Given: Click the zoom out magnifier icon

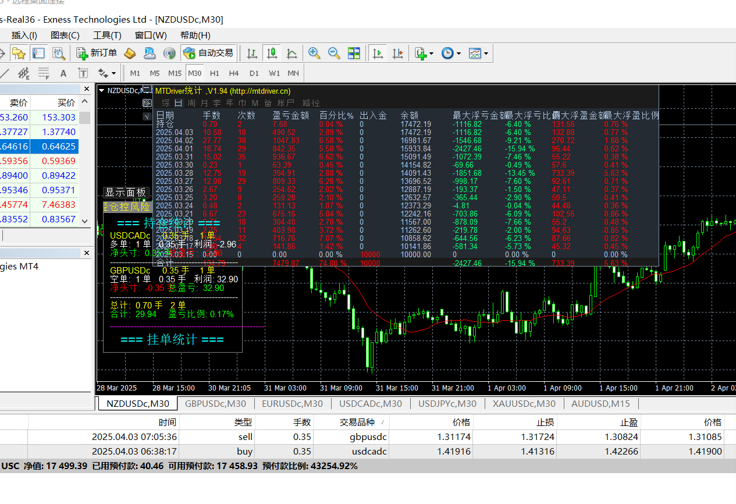Looking at the screenshot, I should [x=334, y=53].
